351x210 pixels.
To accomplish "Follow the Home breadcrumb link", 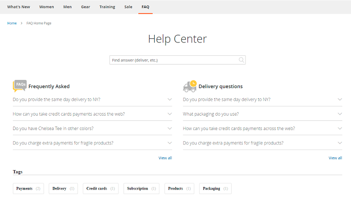I will (x=12, y=23).
